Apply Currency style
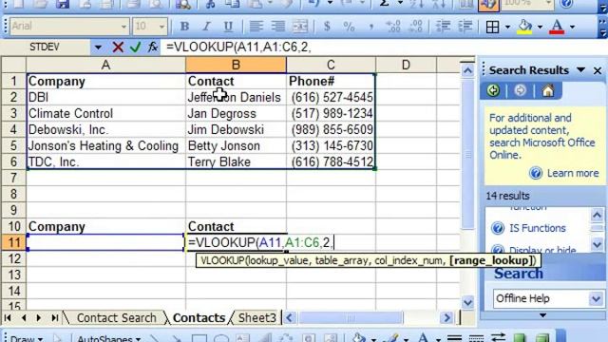This screenshot has width=608, height=342. click(327, 27)
